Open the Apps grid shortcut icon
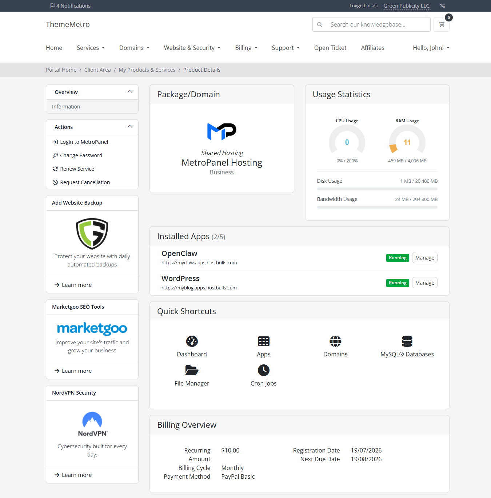Image resolution: width=491 pixels, height=498 pixels. click(x=264, y=341)
